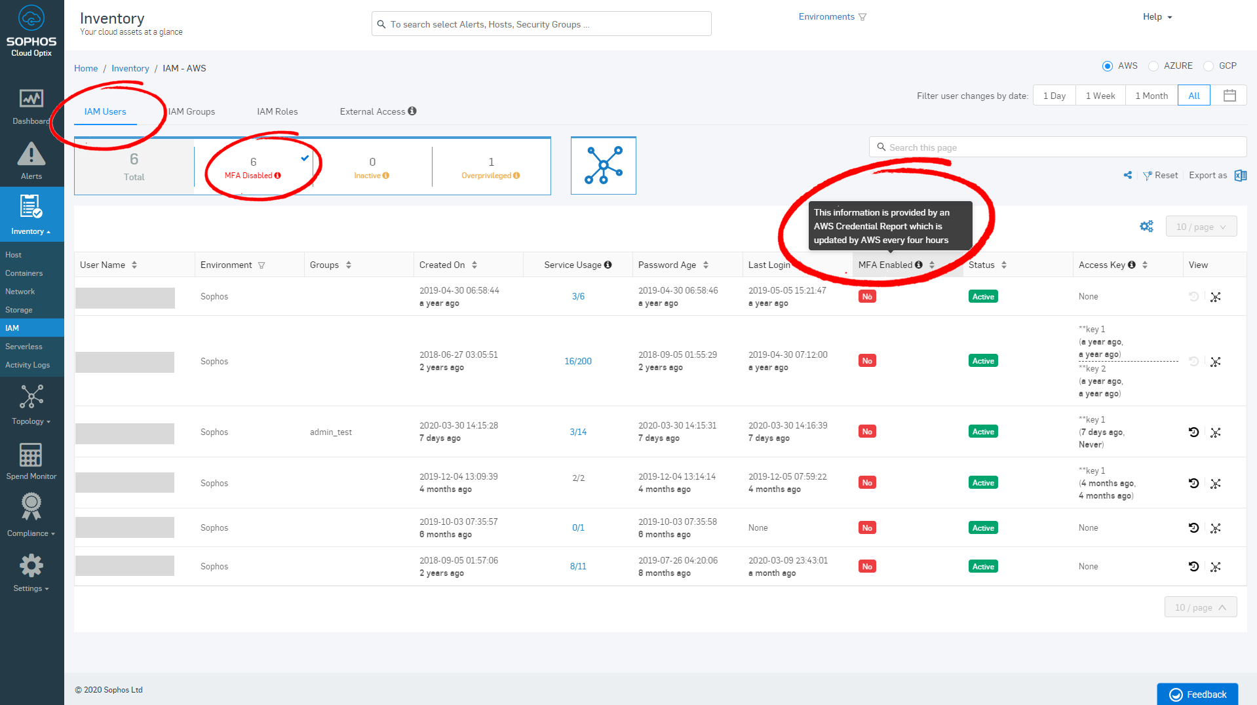Viewport: 1257px width, 705px height.
Task: Click the info icon next to External Access
Action: tap(412, 111)
